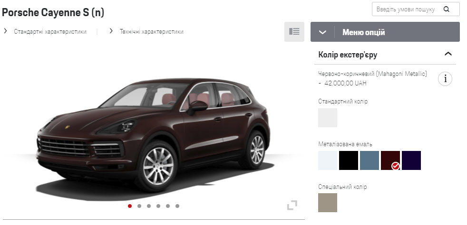Show the first car image dot
Viewport: 467px width, 225px height.
(130, 206)
